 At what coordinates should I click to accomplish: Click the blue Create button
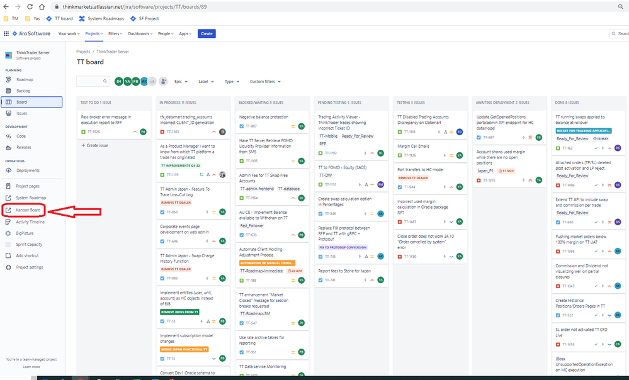click(207, 34)
